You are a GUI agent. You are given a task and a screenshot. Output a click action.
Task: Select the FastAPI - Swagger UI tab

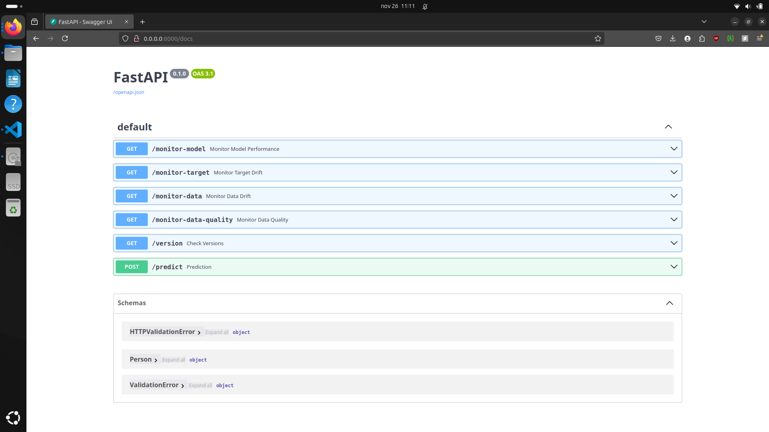(85, 22)
